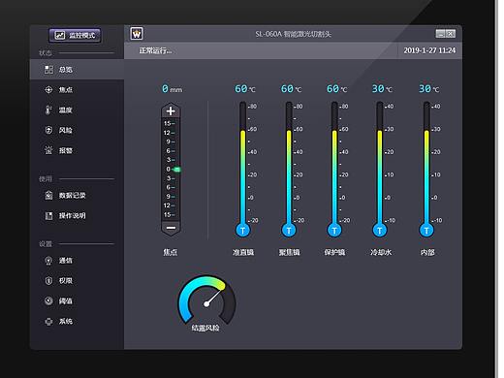Open the 风险 risk shield icon
The image size is (504, 378).
coord(48,130)
